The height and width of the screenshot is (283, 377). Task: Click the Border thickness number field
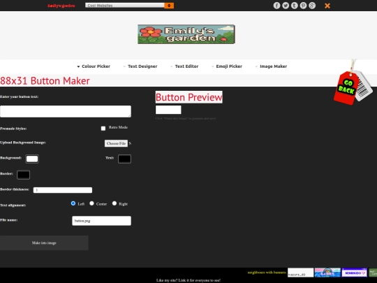click(63, 190)
